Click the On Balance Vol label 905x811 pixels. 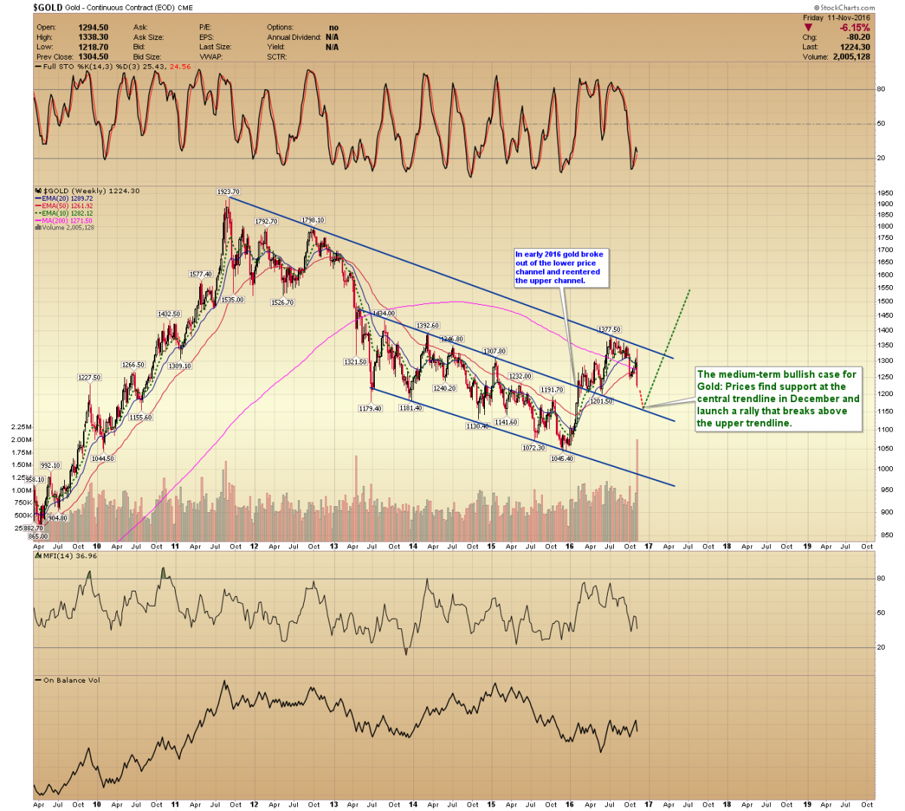point(71,680)
